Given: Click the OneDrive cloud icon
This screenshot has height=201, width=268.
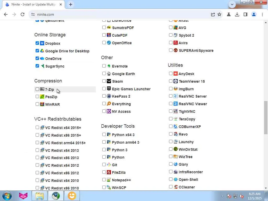Looking at the screenshot, I should pyautogui.click(x=42, y=58).
